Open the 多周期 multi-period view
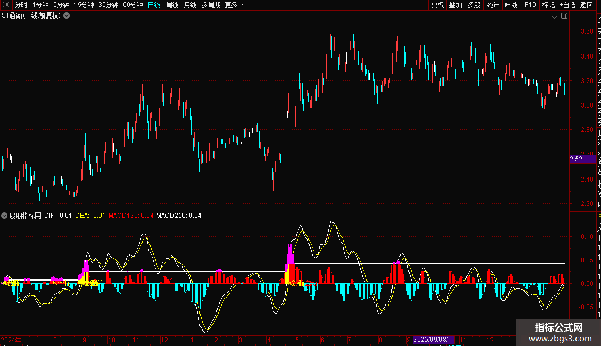 [x=211, y=5]
